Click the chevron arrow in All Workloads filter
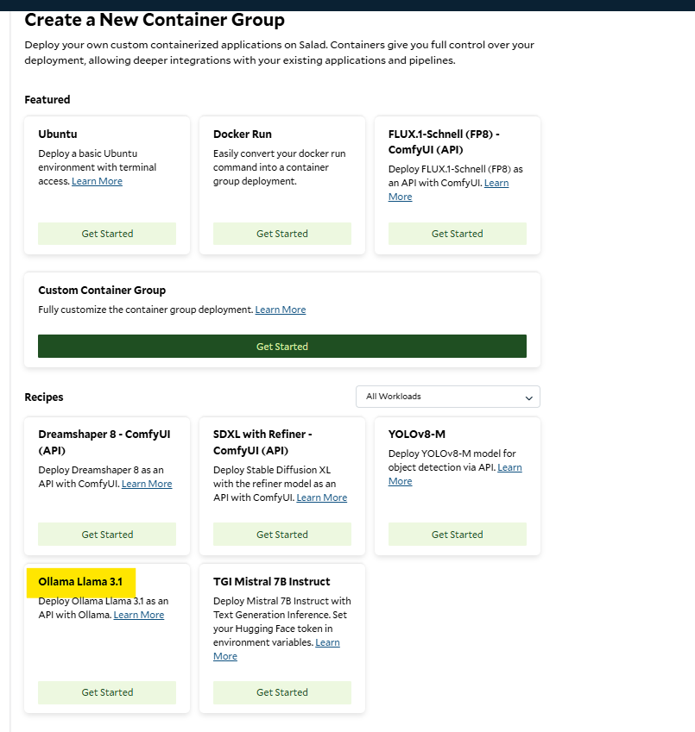This screenshot has height=732, width=695. point(528,397)
